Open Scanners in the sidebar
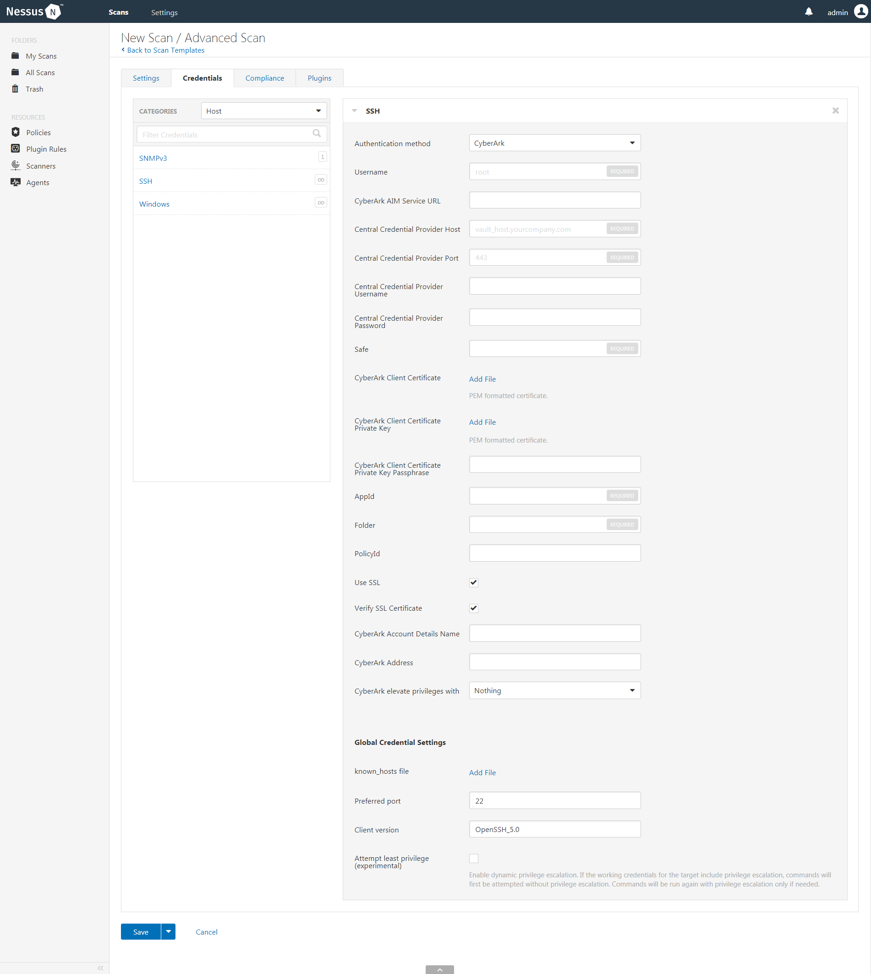This screenshot has width=871, height=974. (x=41, y=165)
